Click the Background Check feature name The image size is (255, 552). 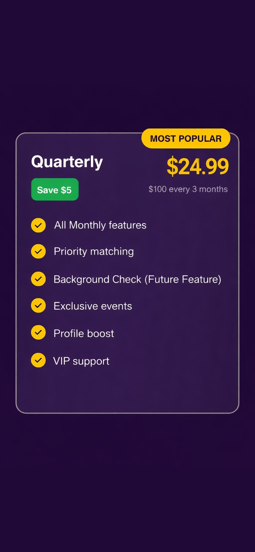(97, 279)
